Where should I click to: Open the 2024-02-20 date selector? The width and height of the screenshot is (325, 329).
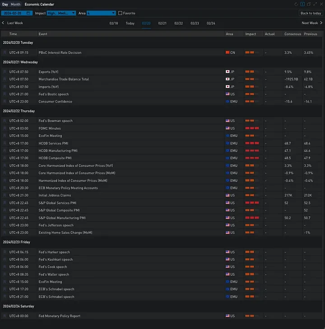point(14,14)
